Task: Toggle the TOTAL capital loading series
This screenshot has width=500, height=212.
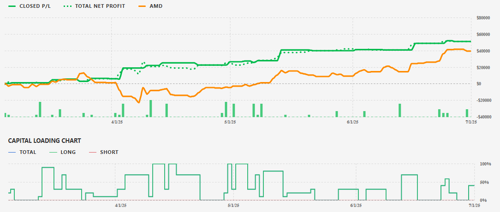Action: [22, 153]
